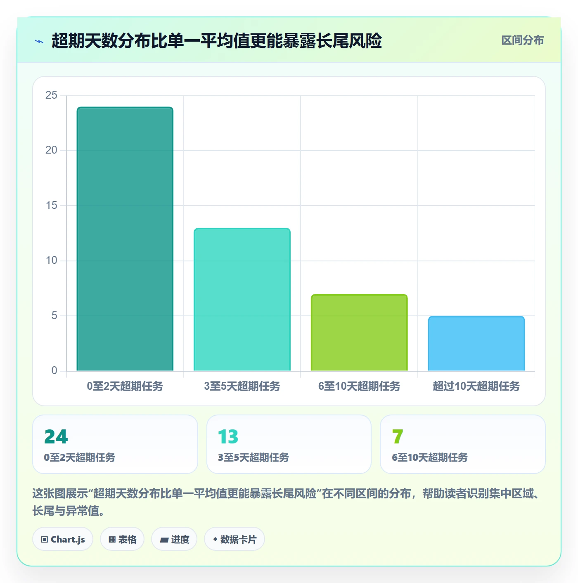The width and height of the screenshot is (578, 583).
Task: Click the grid icon in the 表格 tag
Action: (112, 539)
